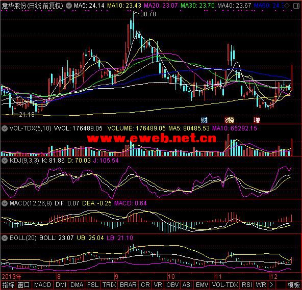
Task: Expand the MACD panel dropdown circle
Action: pos(5,203)
